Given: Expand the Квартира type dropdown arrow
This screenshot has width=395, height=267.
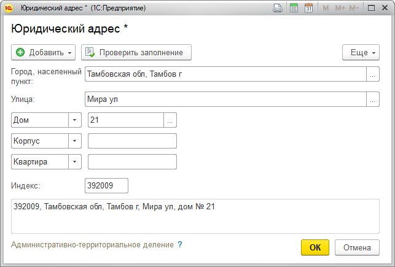Looking at the screenshot, I should pos(75,161).
